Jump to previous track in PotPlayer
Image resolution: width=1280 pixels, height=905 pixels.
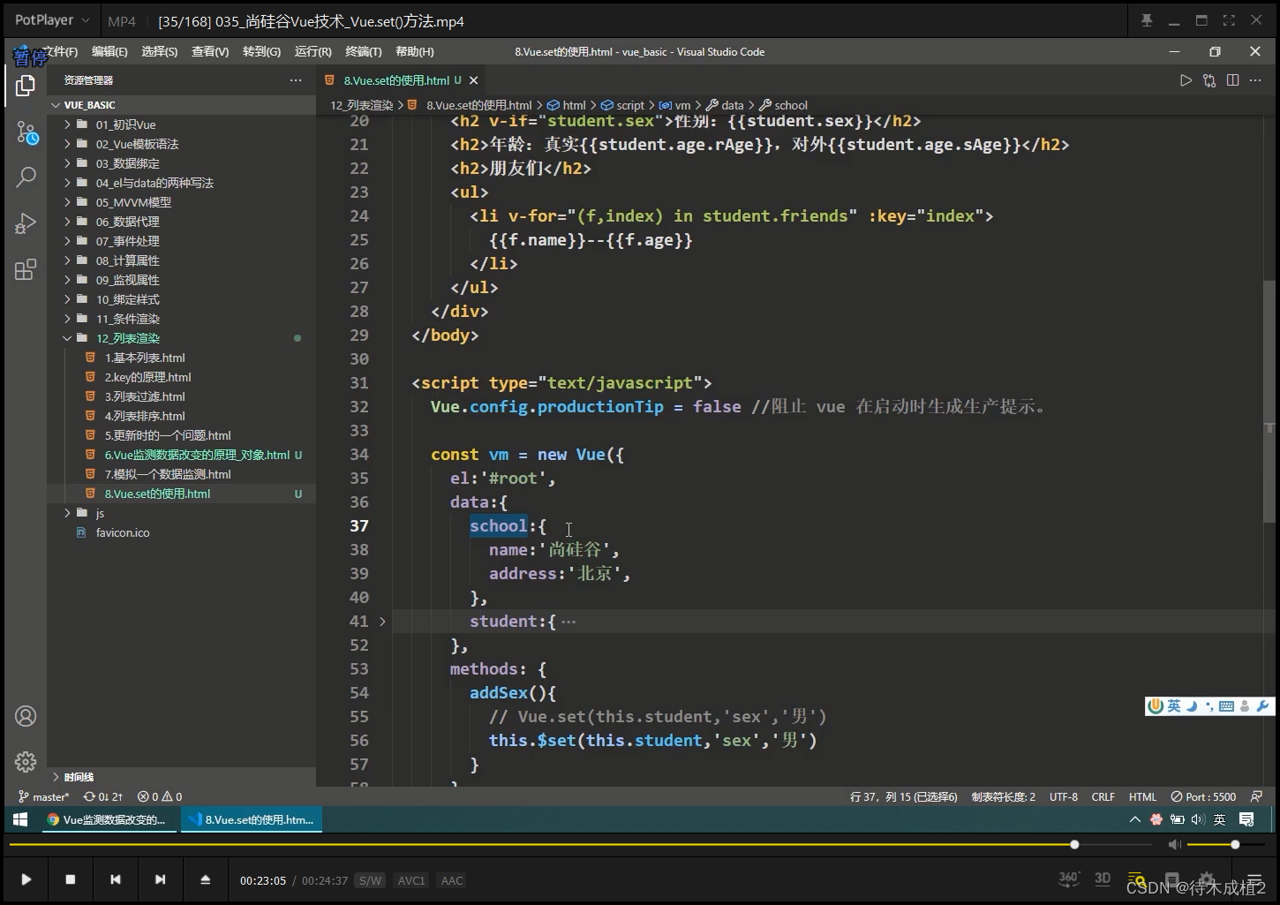click(116, 879)
